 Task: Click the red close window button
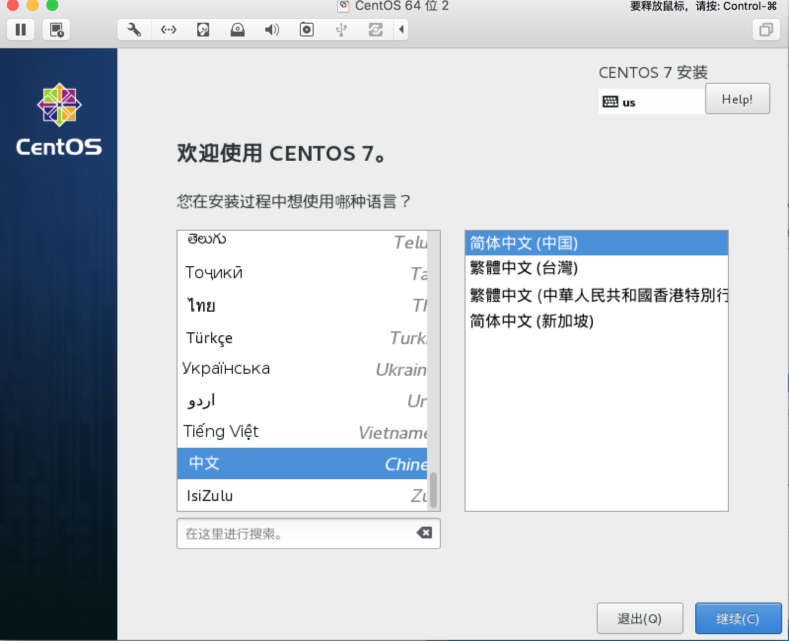click(x=13, y=5)
